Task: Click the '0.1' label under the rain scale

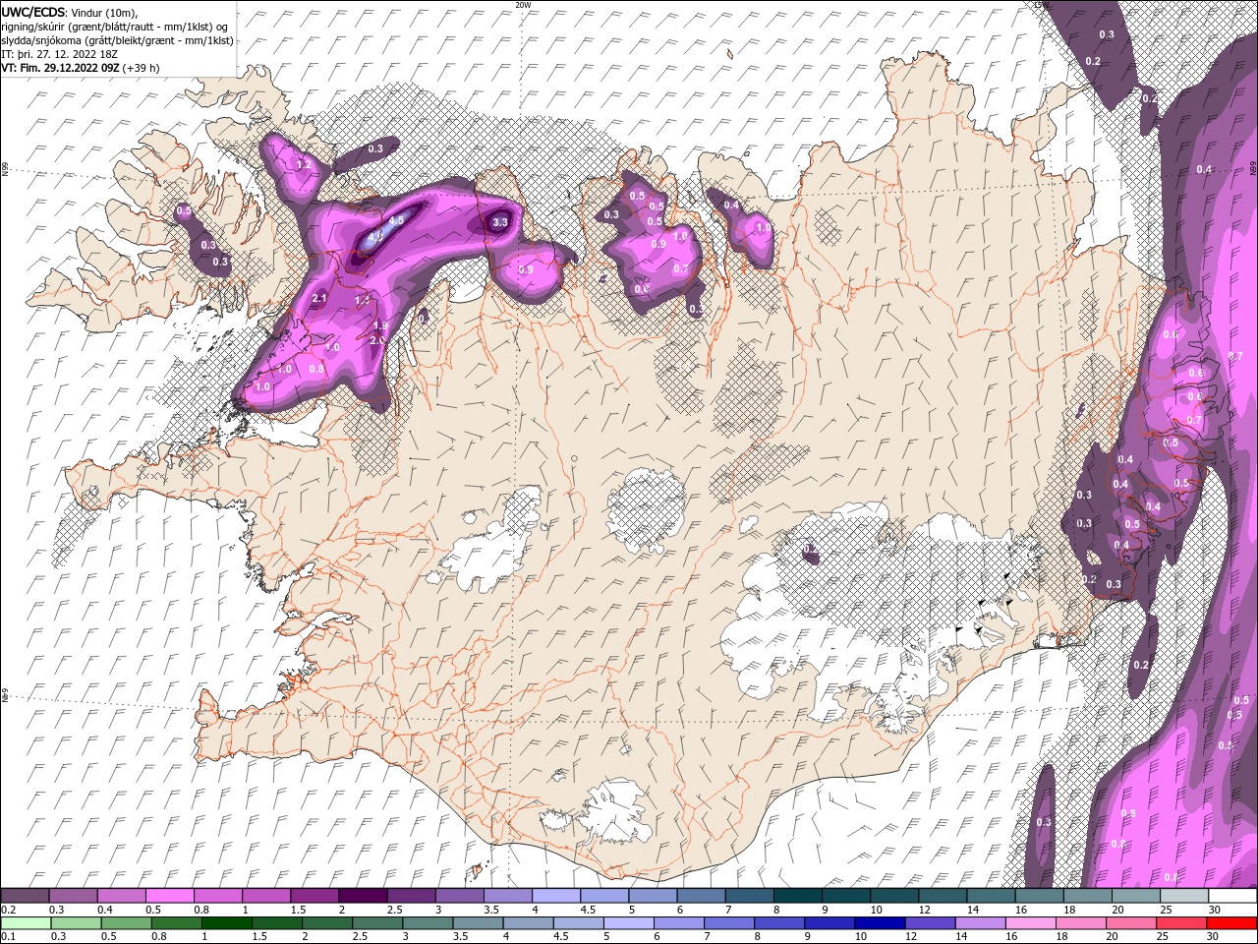Action: coord(7,937)
